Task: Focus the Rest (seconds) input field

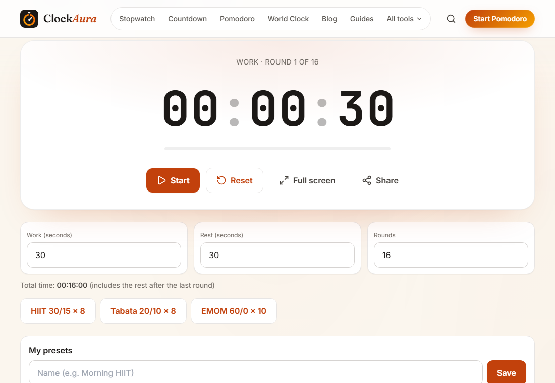Action: (x=277, y=255)
